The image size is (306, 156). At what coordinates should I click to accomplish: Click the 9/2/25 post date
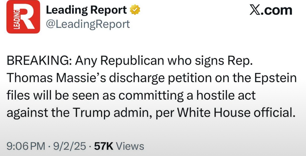pos(69,146)
